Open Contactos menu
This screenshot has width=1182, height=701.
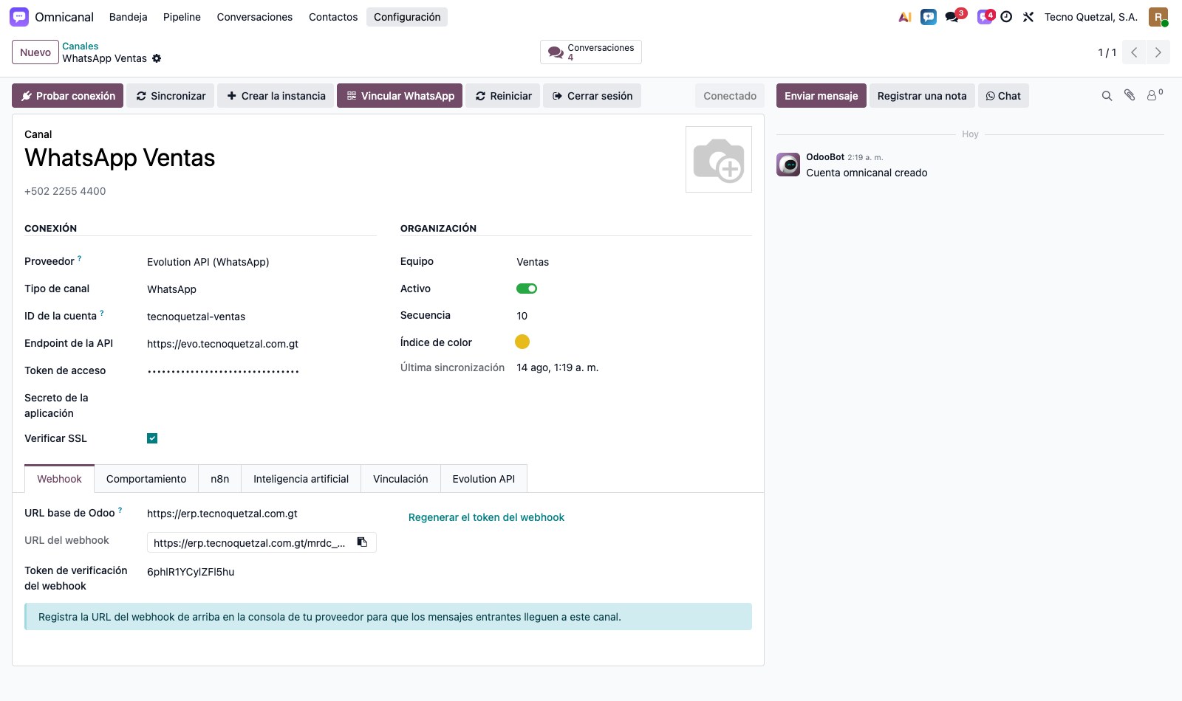coord(333,17)
